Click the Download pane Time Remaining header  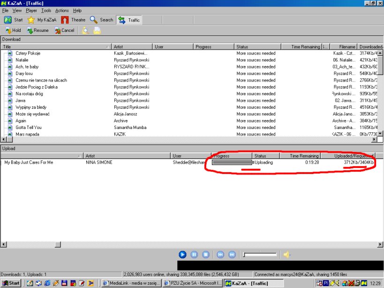301,47
